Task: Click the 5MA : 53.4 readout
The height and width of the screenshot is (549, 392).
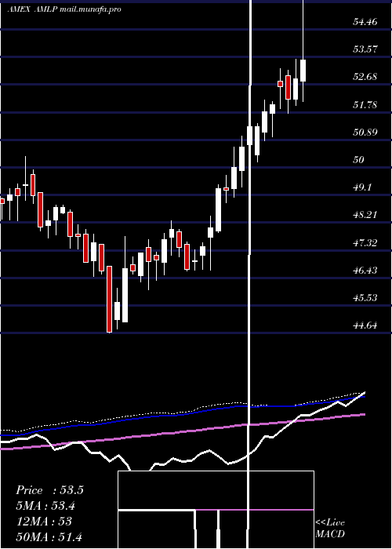Action: click(46, 506)
